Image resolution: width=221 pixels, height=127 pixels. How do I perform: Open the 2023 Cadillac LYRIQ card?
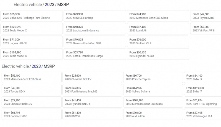31,114
